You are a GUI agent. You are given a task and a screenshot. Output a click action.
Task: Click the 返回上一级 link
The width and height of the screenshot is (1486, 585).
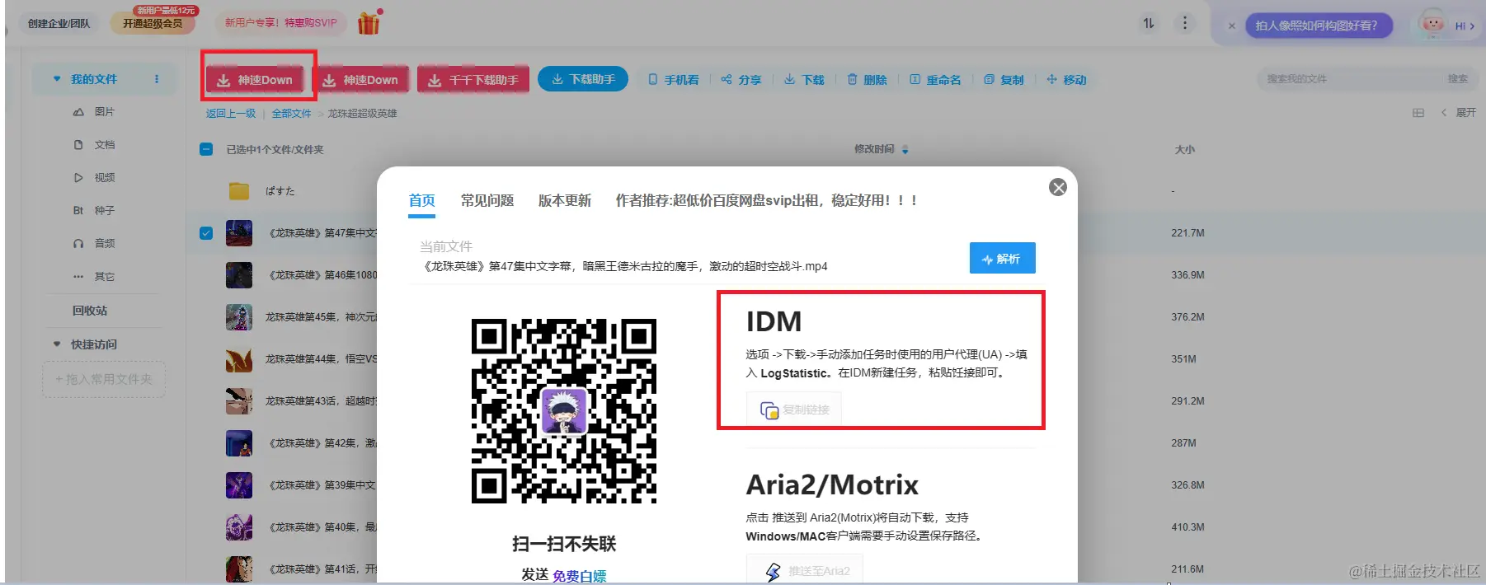tap(231, 114)
